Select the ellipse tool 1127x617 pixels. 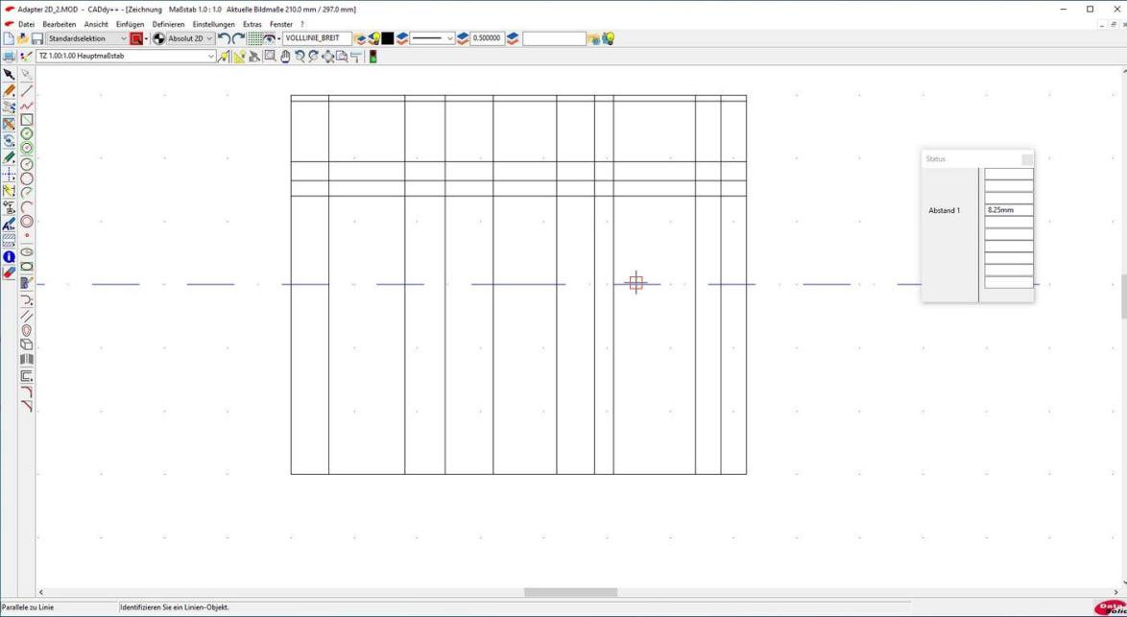click(27, 252)
